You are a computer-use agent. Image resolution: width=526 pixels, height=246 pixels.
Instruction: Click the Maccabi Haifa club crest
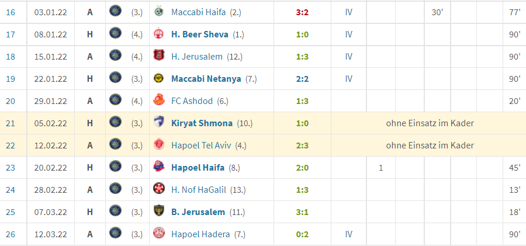(x=158, y=12)
